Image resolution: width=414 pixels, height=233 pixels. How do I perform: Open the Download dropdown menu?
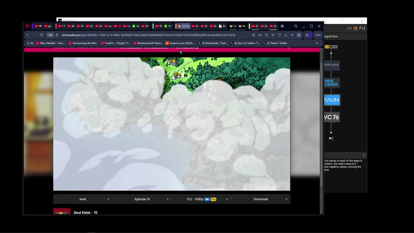click(261, 199)
